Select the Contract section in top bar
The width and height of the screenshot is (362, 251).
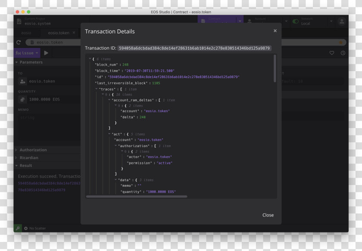217,19
